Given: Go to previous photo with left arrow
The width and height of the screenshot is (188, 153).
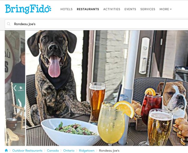Looking at the screenshot, I should (x=15, y=88).
